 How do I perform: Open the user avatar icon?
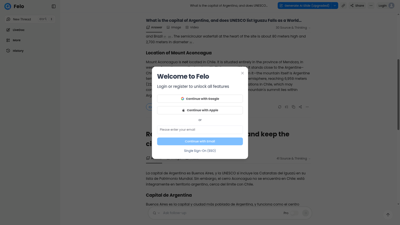[391, 6]
